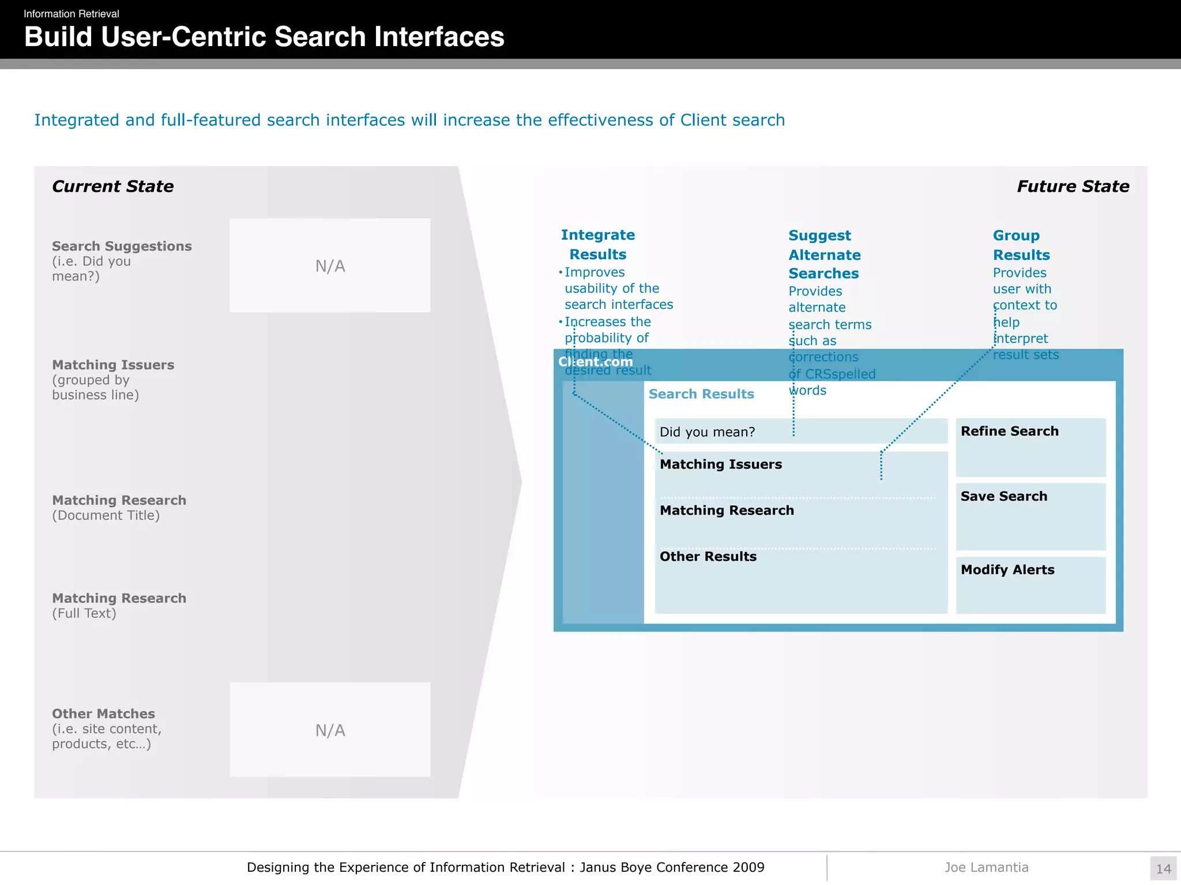Click the 'Matching Research (Document Title)' label
This screenshot has width=1181, height=885.
click(119, 508)
